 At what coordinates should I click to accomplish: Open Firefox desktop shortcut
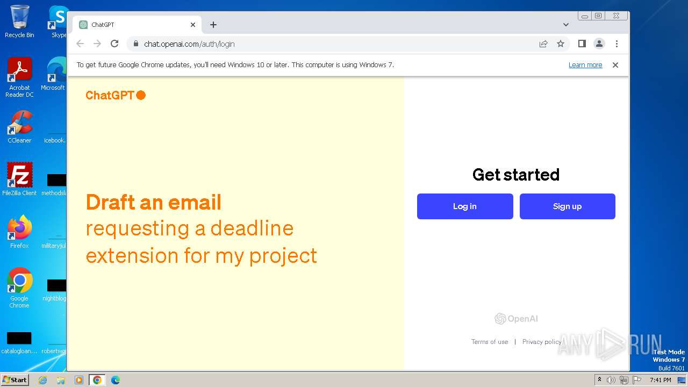[19, 232]
